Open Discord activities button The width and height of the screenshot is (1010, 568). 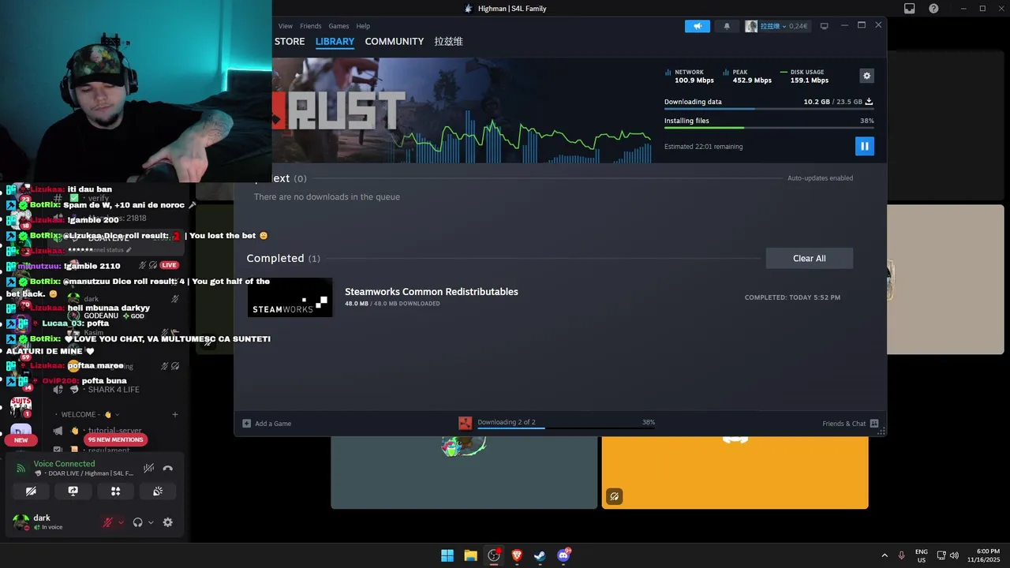pos(115,491)
